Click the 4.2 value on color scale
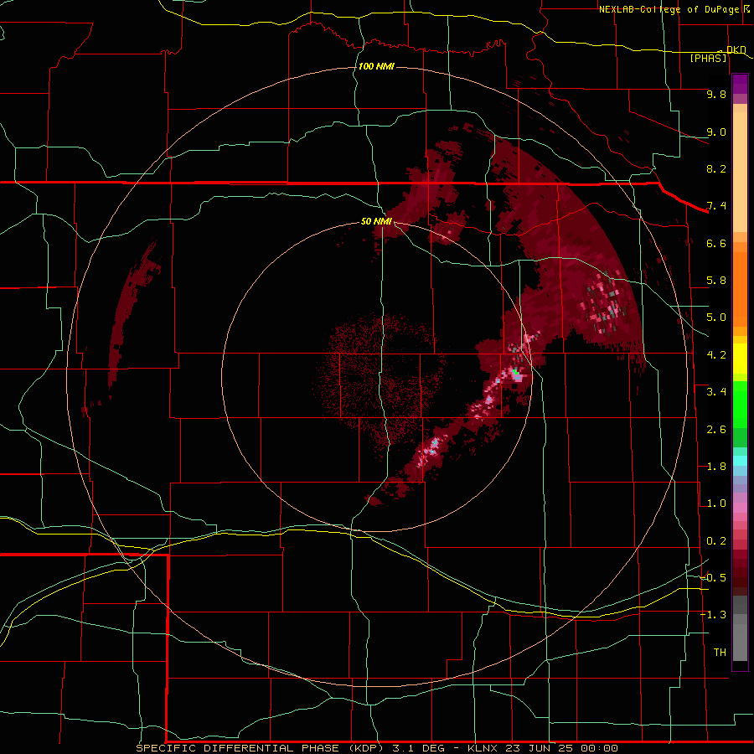Screen dimensions: 754x754 (716, 355)
